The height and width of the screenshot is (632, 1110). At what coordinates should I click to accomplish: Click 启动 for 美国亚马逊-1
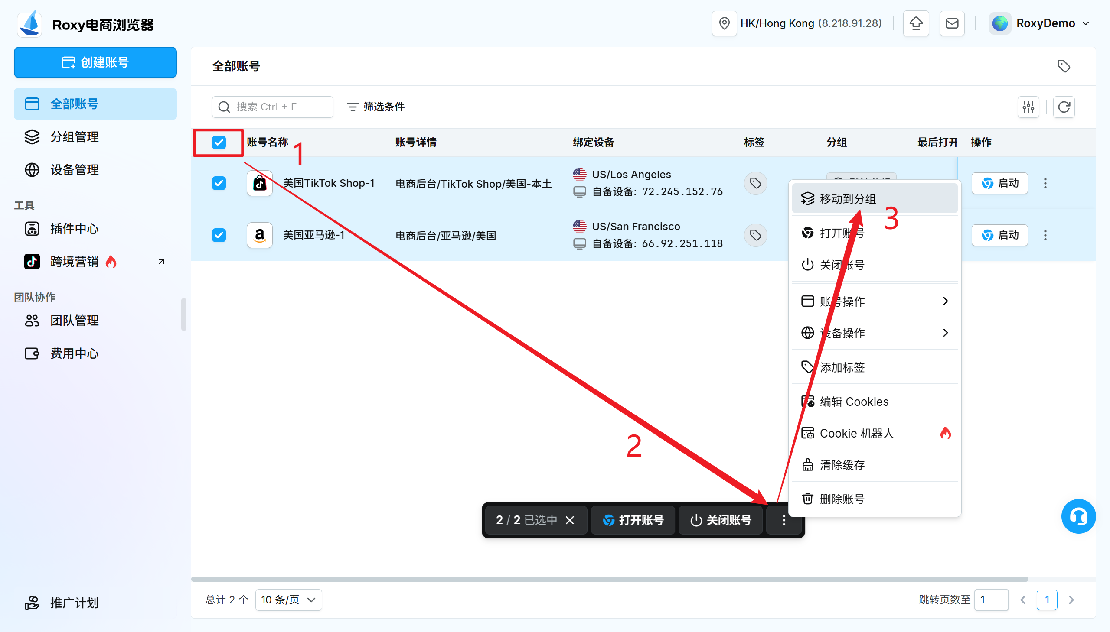1000,235
